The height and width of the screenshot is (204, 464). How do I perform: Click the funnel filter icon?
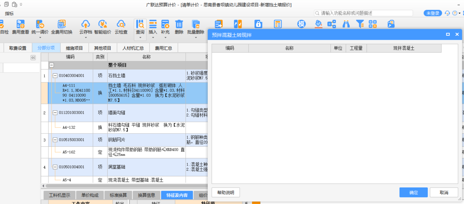coord(360,24)
